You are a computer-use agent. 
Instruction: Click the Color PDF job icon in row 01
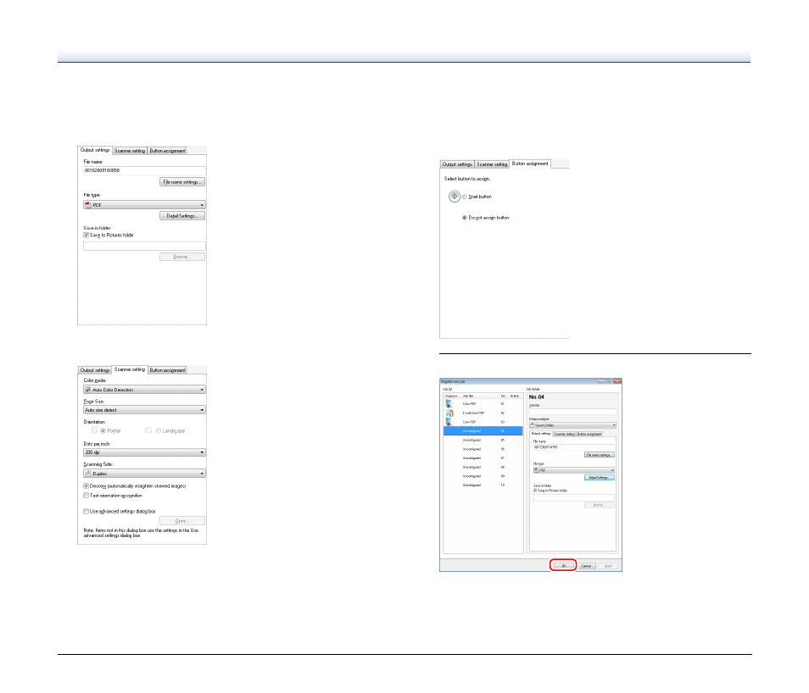pos(449,404)
